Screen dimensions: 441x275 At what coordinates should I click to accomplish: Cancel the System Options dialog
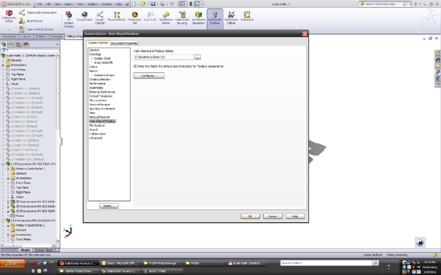[272, 216]
